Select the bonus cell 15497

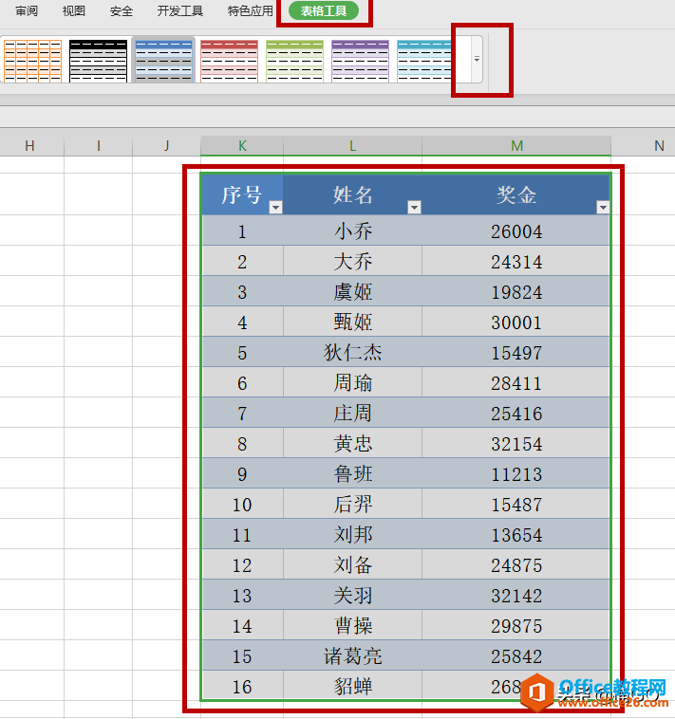pyautogui.click(x=516, y=352)
